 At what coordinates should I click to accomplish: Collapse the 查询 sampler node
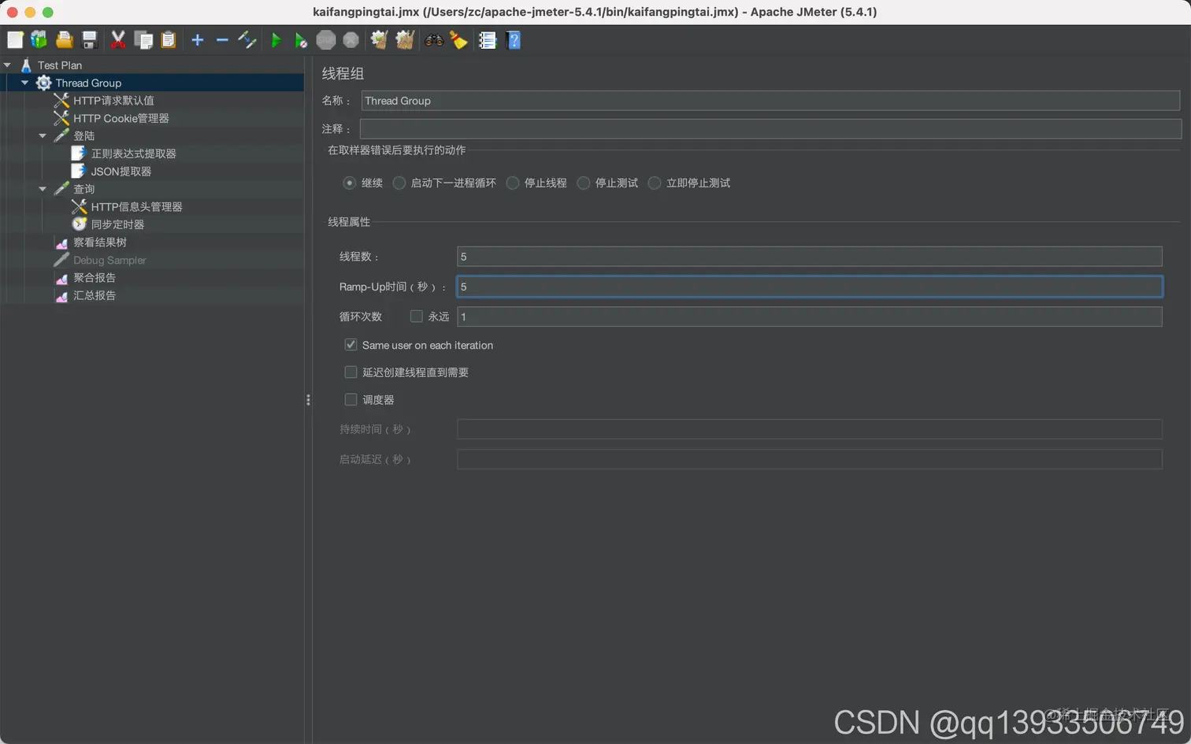point(43,189)
